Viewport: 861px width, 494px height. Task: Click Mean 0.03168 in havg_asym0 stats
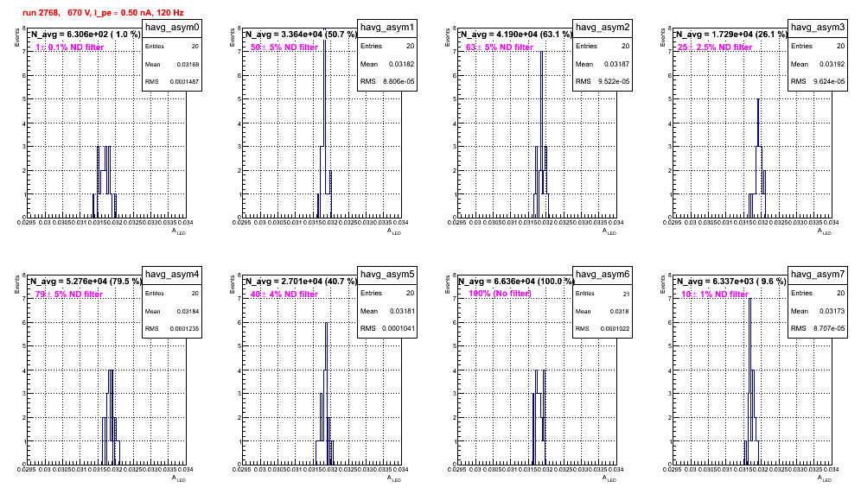click(172, 64)
